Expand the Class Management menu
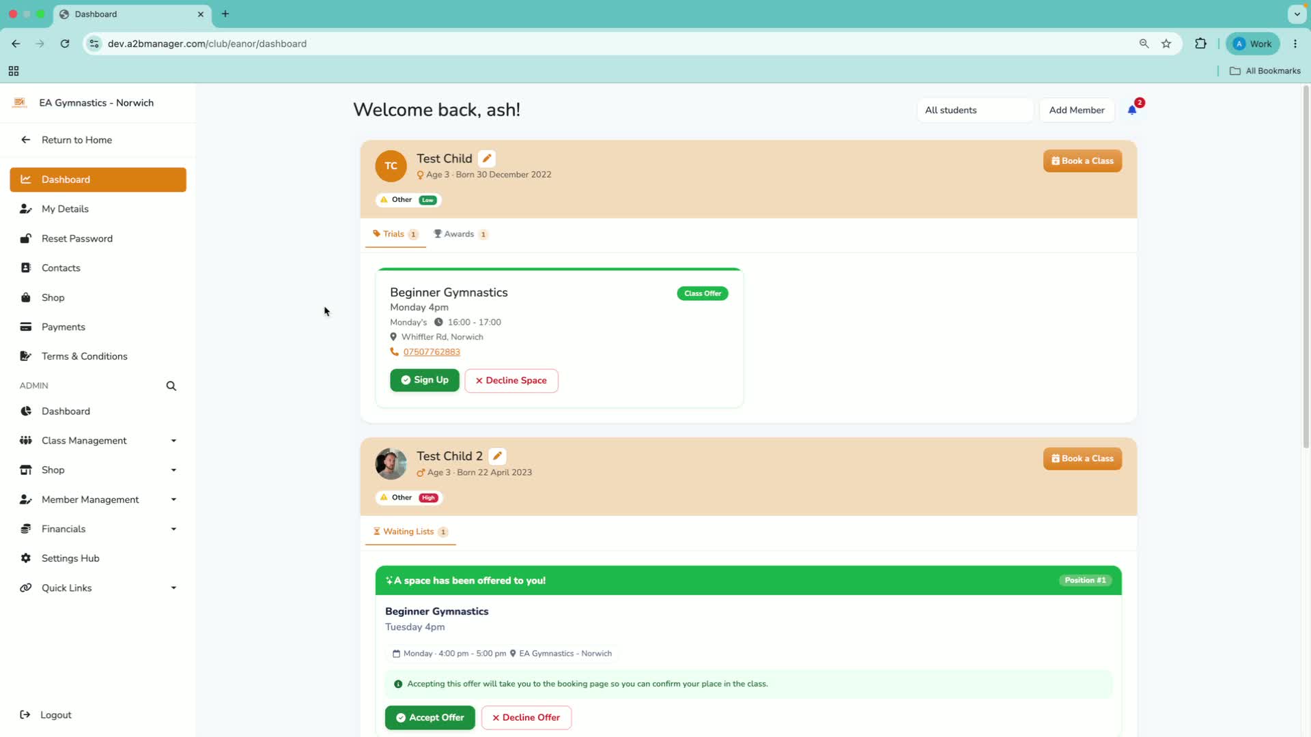Viewport: 1311px width, 737px height. [x=98, y=441]
